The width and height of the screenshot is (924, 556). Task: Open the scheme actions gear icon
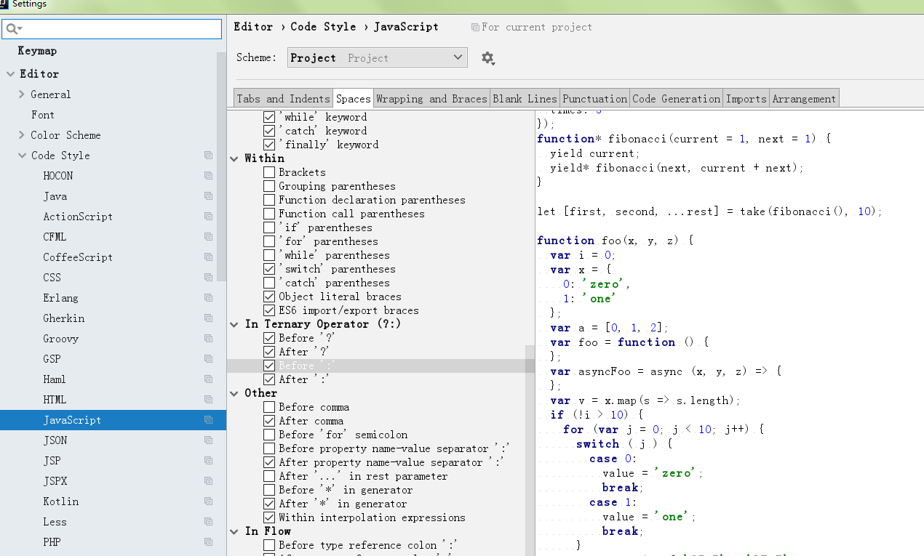pyautogui.click(x=487, y=57)
